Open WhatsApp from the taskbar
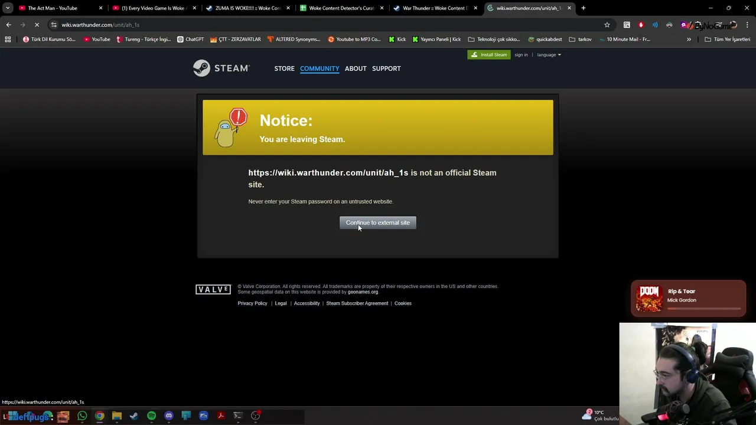 tap(82, 416)
